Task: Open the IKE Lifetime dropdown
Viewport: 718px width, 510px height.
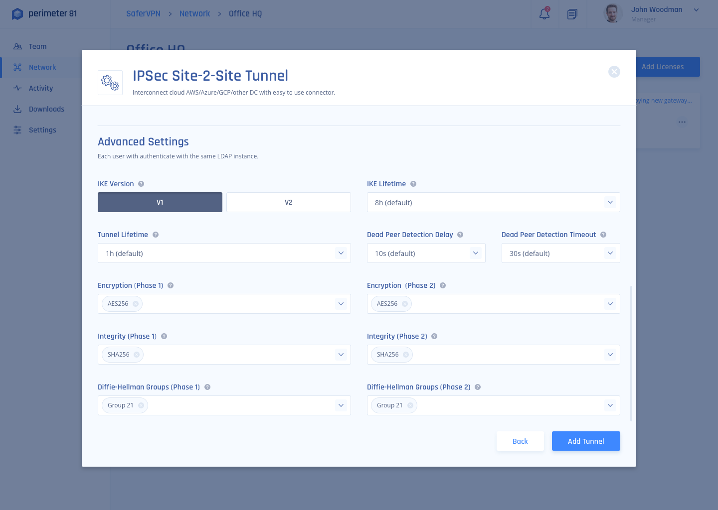Action: [494, 202]
